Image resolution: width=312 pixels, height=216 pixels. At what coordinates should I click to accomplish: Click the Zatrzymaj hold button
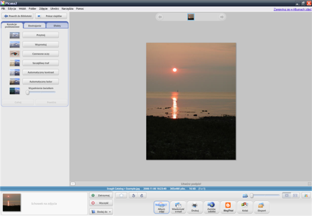(x=101, y=195)
